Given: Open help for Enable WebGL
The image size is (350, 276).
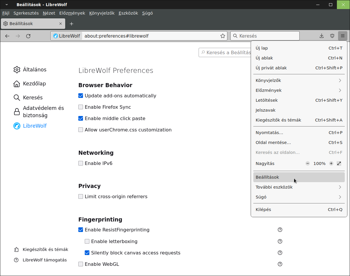Looking at the screenshot, I should 280,264.
